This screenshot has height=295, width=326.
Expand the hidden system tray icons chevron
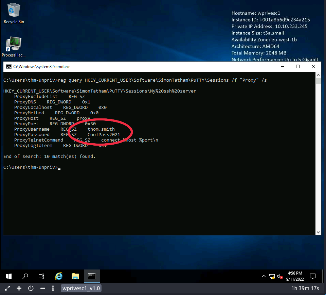pos(264,276)
